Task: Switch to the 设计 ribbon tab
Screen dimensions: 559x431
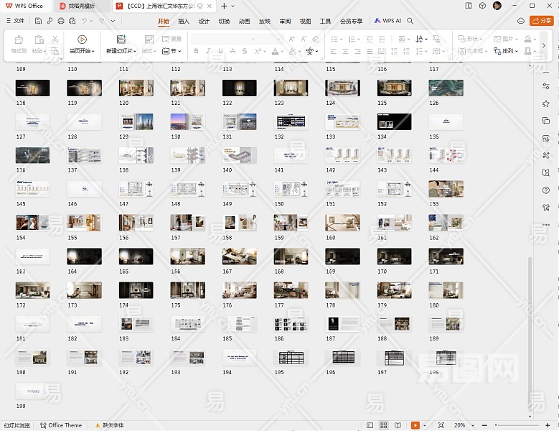Action: [204, 22]
